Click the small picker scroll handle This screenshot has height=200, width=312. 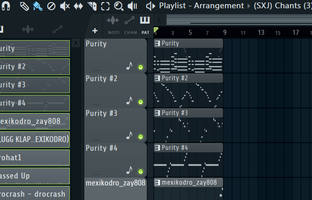[x=76, y=43]
